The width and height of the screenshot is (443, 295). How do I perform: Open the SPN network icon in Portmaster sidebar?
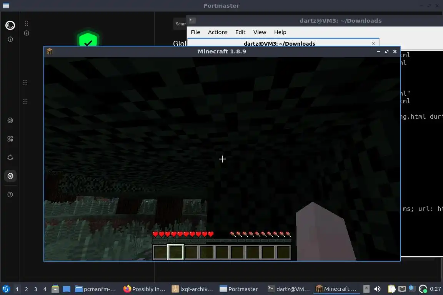click(x=10, y=157)
